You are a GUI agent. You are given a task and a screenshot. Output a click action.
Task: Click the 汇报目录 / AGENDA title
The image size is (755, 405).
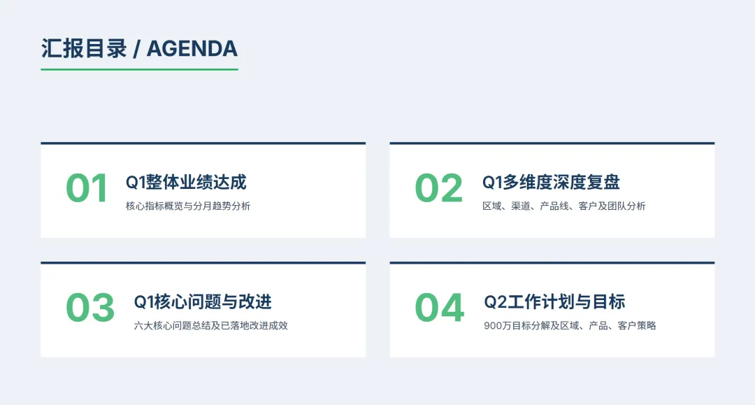click(139, 48)
